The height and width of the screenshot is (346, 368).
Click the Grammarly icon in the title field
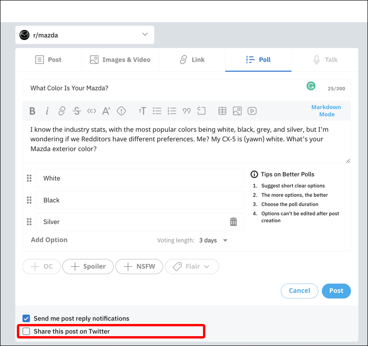click(311, 86)
